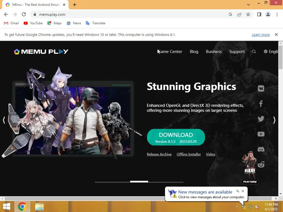Close the New messages notification balloon
This screenshot has width=283, height=212.
[x=243, y=191]
